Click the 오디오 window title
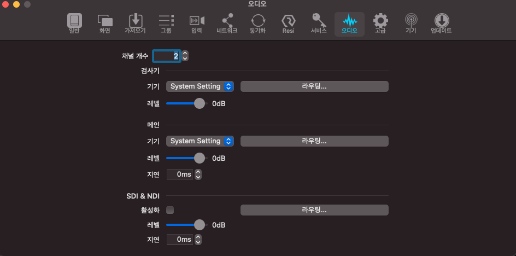The height and width of the screenshot is (256, 516). [x=257, y=4]
